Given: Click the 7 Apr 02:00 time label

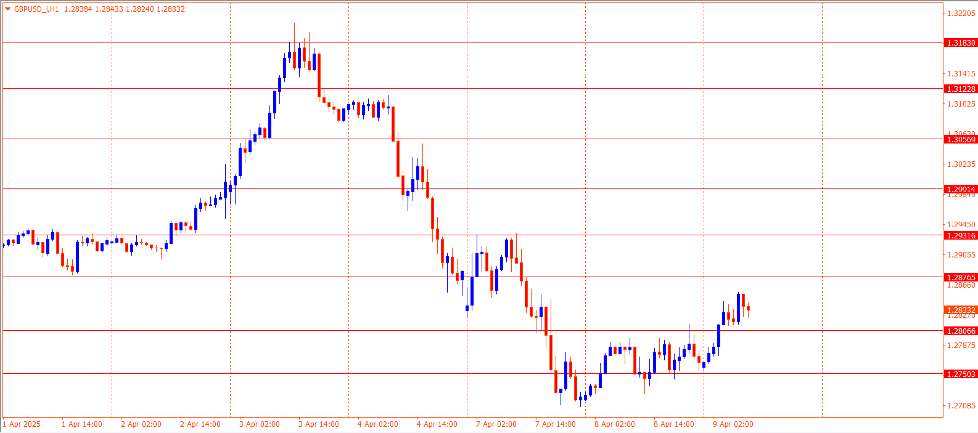Looking at the screenshot, I should [x=496, y=424].
